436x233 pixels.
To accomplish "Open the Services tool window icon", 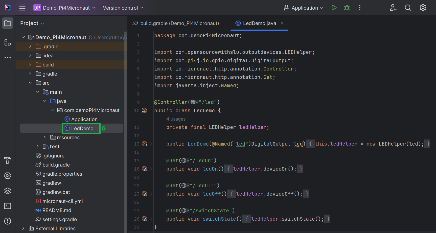I will click(8, 176).
